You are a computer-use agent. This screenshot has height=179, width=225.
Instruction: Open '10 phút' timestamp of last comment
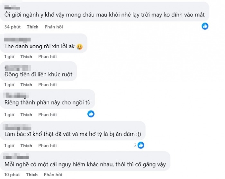tap(13, 175)
